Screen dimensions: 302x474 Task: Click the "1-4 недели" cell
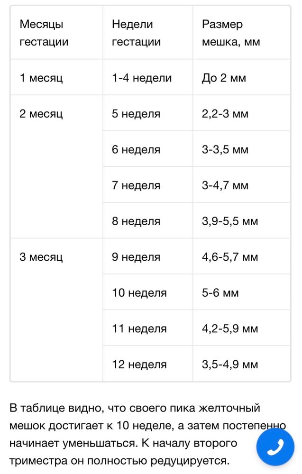tap(142, 78)
